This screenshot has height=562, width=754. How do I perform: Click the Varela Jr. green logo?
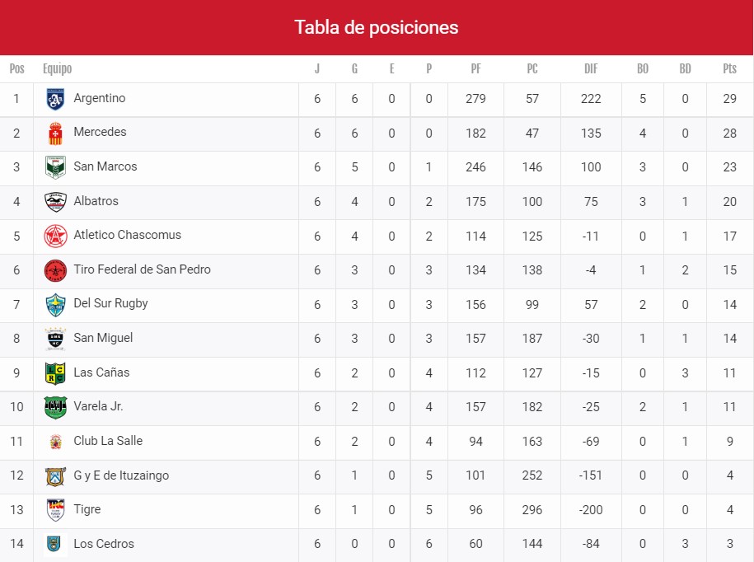(x=55, y=407)
